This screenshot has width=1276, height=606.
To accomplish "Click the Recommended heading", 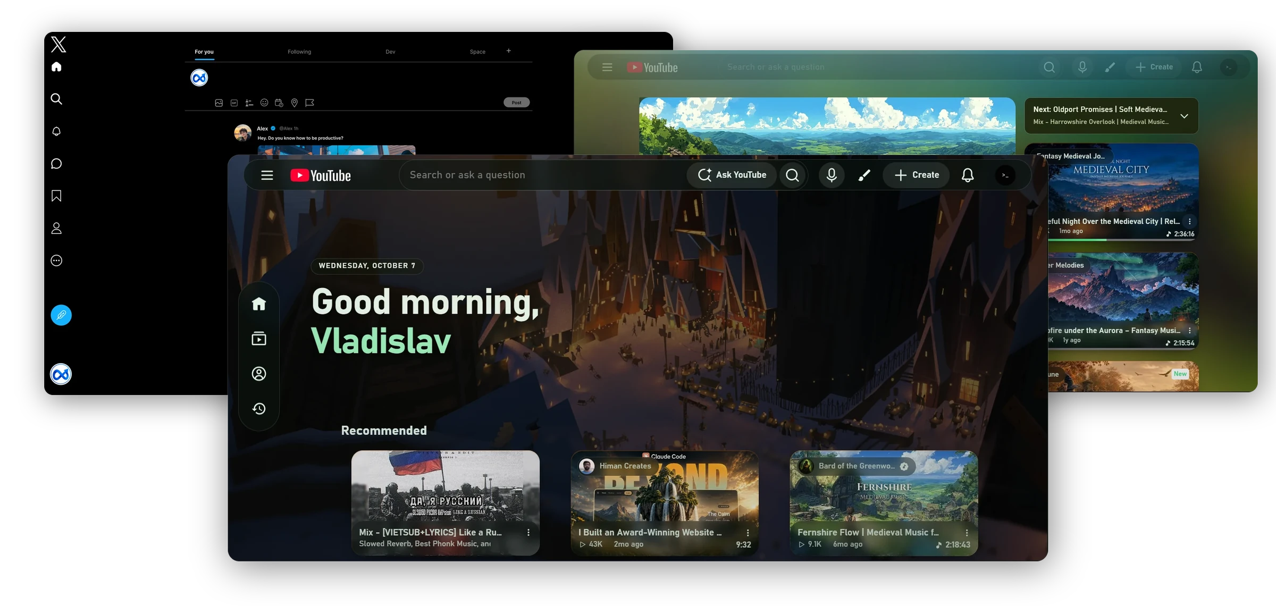I will tap(384, 431).
